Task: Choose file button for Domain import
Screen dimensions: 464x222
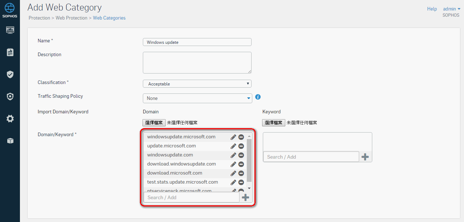Action: coord(154,123)
